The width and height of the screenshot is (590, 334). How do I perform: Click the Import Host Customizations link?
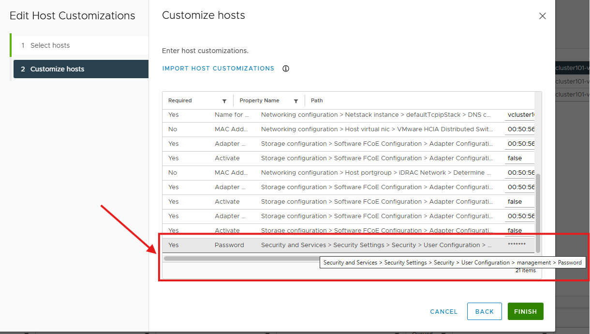(x=218, y=69)
